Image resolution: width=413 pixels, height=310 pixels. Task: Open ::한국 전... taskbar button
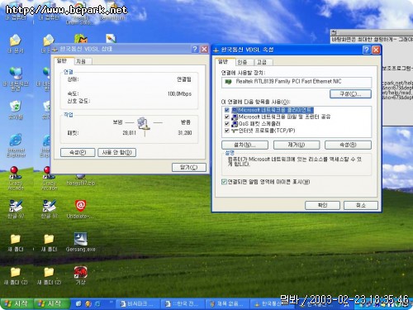(x=183, y=304)
